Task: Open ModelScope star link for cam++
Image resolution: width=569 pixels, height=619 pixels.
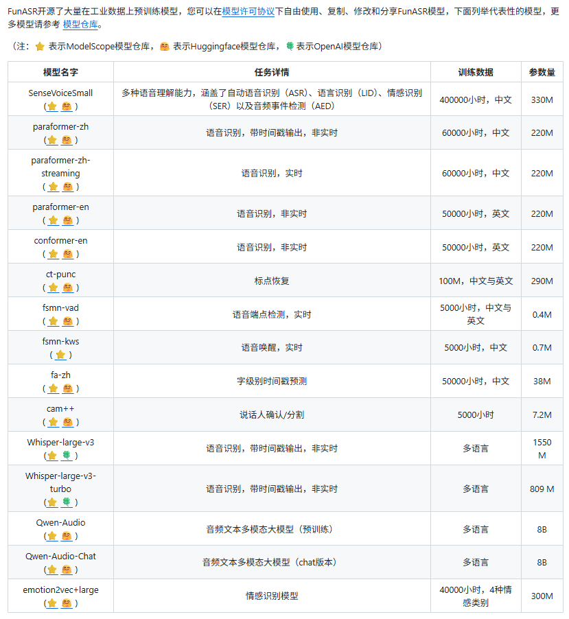Action: point(53,422)
